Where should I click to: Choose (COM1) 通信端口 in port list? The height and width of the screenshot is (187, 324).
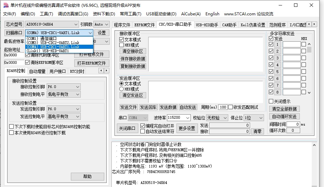59,39
